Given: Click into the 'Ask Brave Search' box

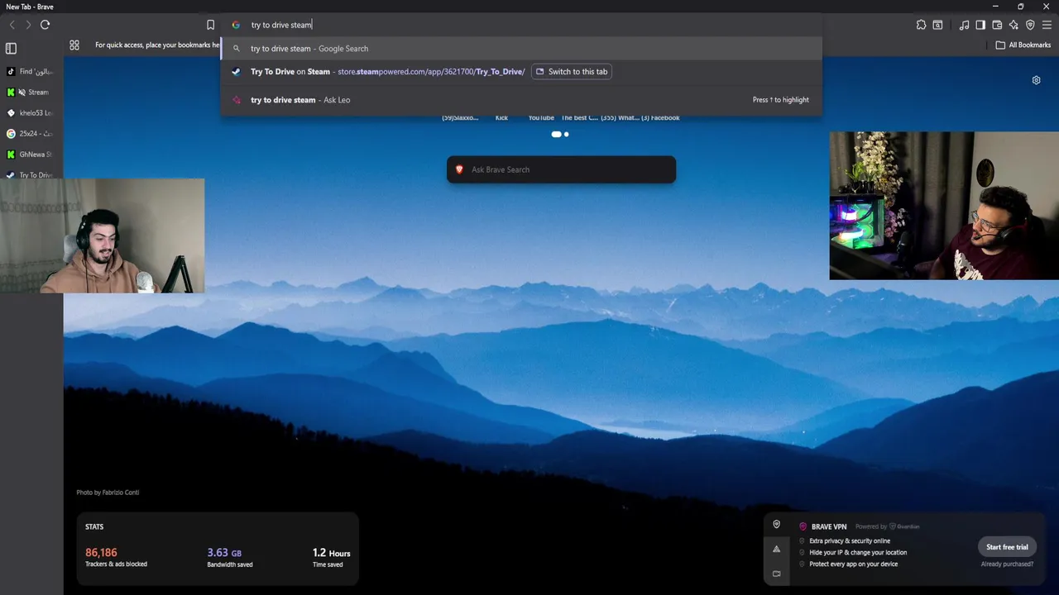Looking at the screenshot, I should [x=561, y=169].
